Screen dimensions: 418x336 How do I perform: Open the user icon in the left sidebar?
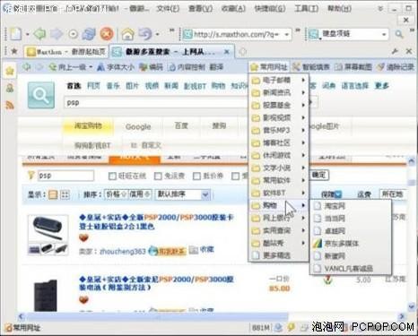10,88
